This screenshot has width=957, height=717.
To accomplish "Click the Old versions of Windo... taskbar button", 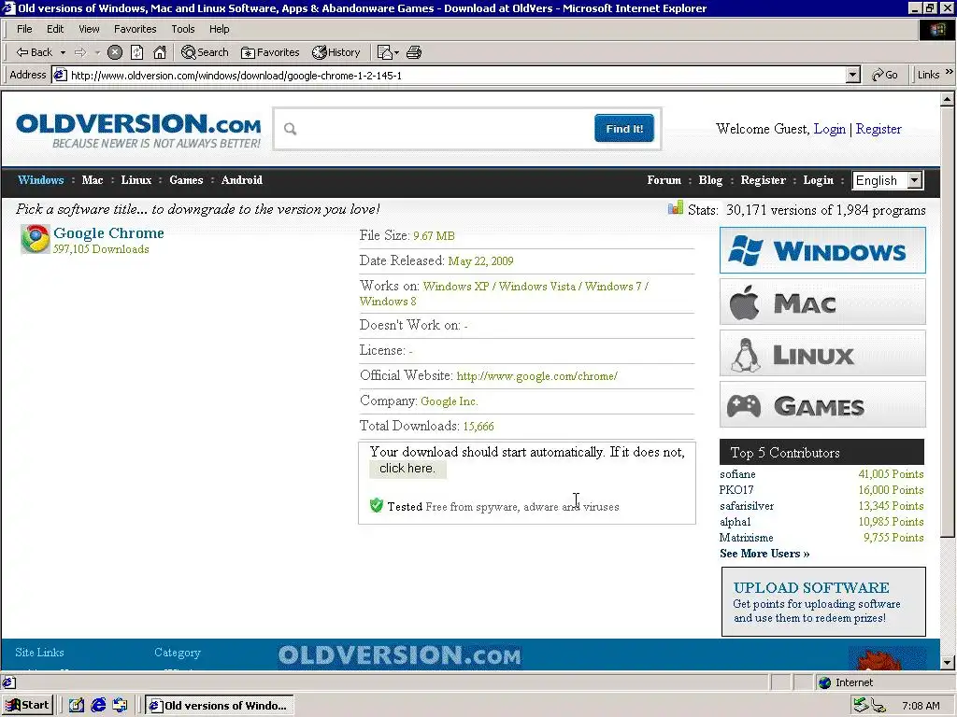I will coord(219,706).
